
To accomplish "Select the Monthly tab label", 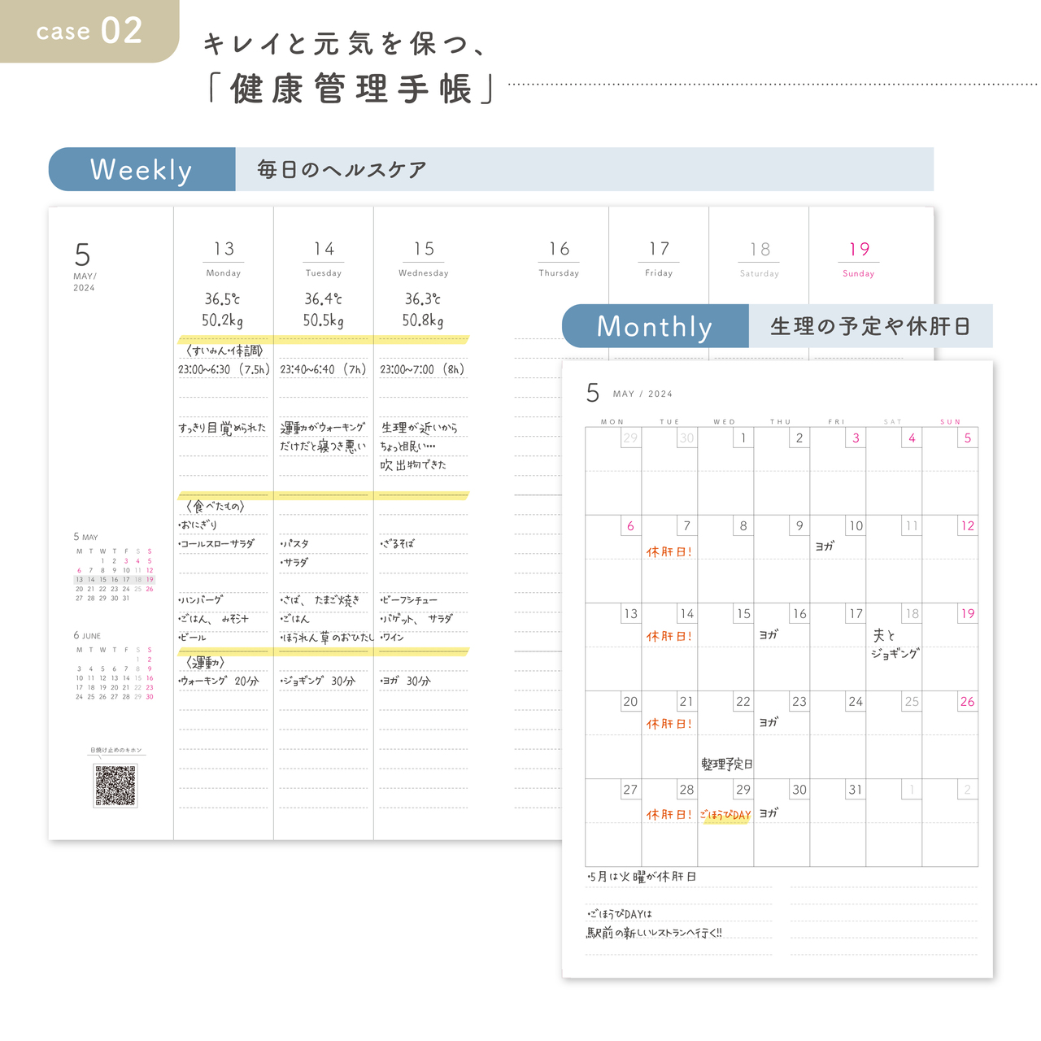I will [x=655, y=326].
